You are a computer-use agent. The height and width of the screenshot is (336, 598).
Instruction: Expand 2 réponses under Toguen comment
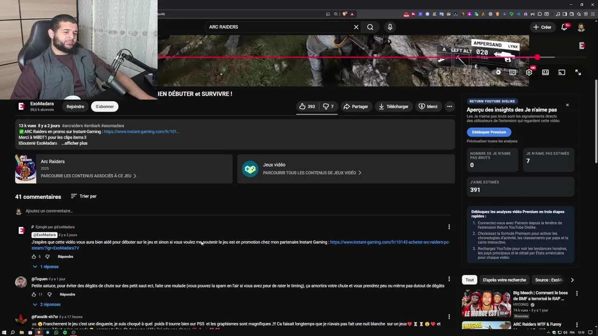point(47,304)
